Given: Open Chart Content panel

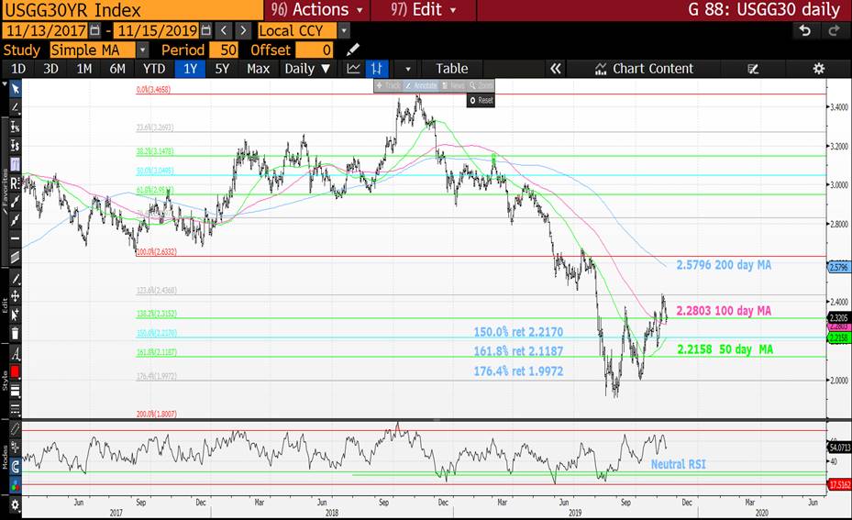Looking at the screenshot, I should tap(645, 69).
